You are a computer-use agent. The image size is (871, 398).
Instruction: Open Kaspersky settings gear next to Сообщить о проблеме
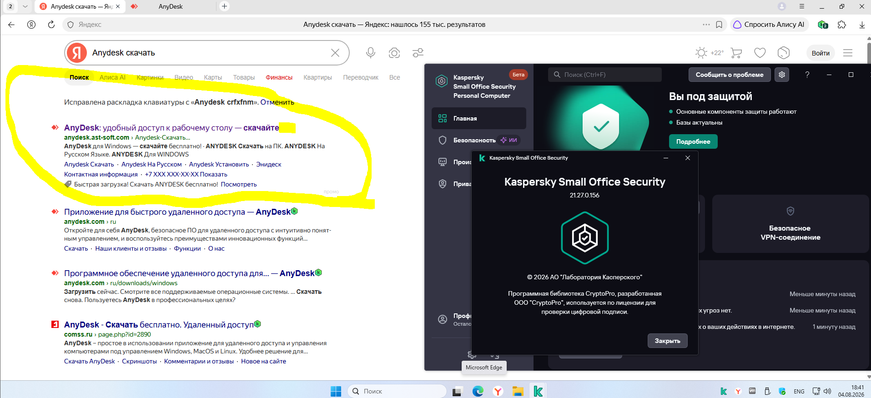(x=782, y=75)
